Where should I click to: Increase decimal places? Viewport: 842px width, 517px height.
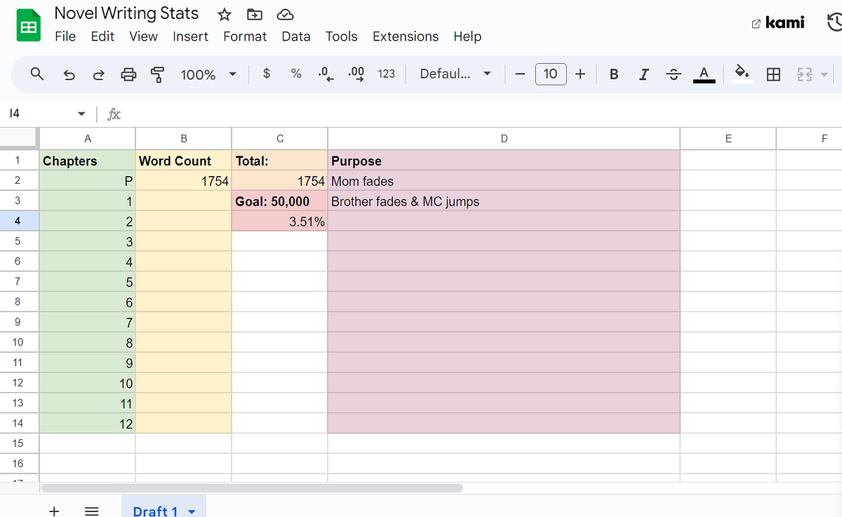tap(355, 74)
